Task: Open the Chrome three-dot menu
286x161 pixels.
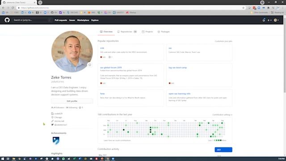Action: click(x=283, y=8)
